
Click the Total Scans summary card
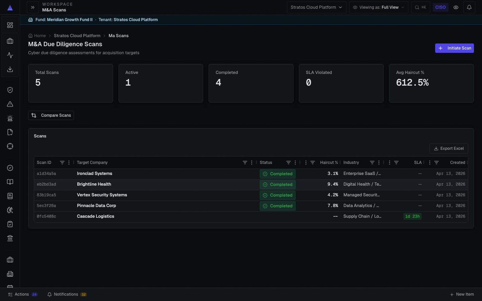71,83
